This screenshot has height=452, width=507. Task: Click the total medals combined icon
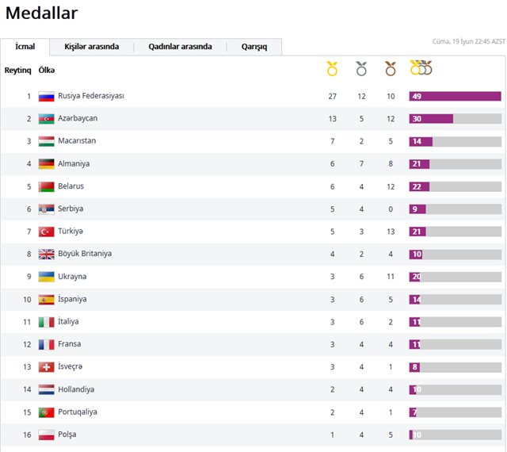coord(421,68)
